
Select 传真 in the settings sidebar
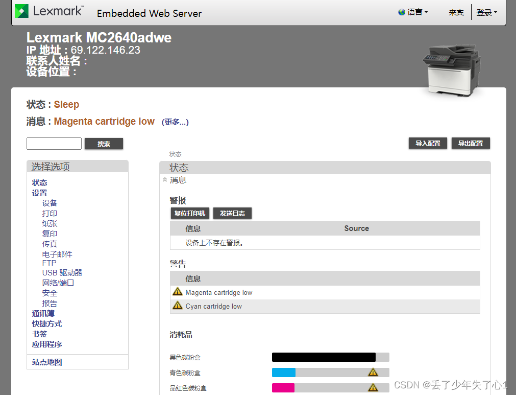click(50, 244)
